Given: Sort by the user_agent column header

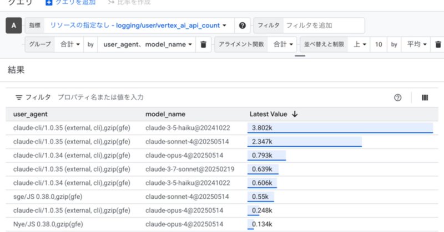Looking at the screenshot, I should [x=31, y=114].
